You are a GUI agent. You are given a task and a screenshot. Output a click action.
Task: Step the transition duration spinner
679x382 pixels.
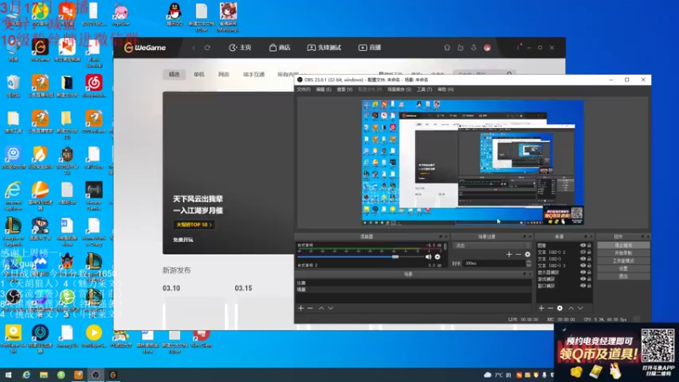(528, 263)
